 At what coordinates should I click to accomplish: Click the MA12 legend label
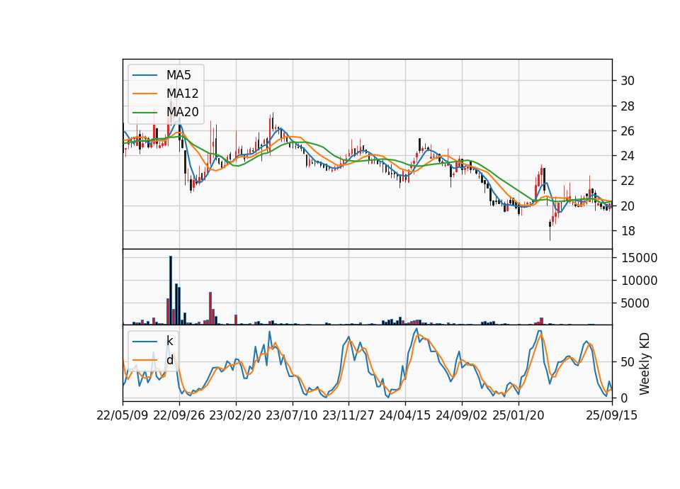pos(183,94)
